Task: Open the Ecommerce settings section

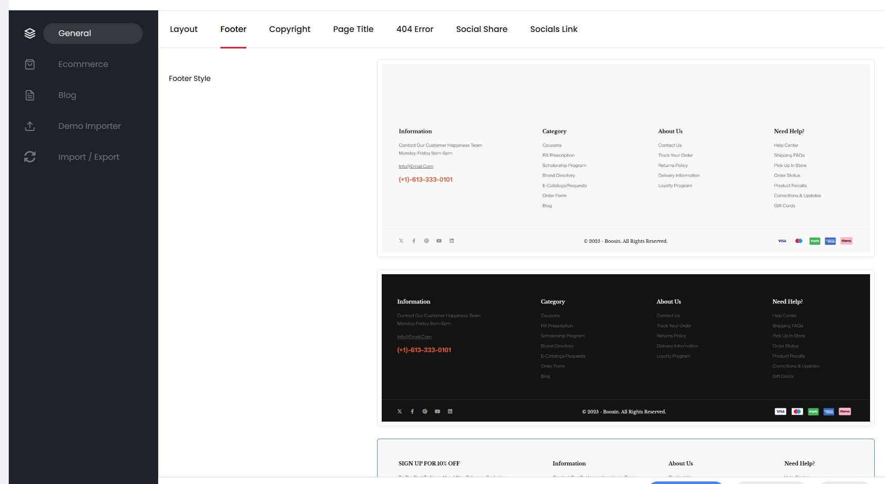Action: coord(83,64)
